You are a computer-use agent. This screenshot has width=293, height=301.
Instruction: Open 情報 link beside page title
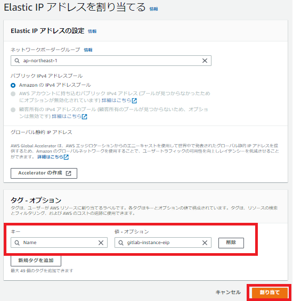(x=153, y=9)
